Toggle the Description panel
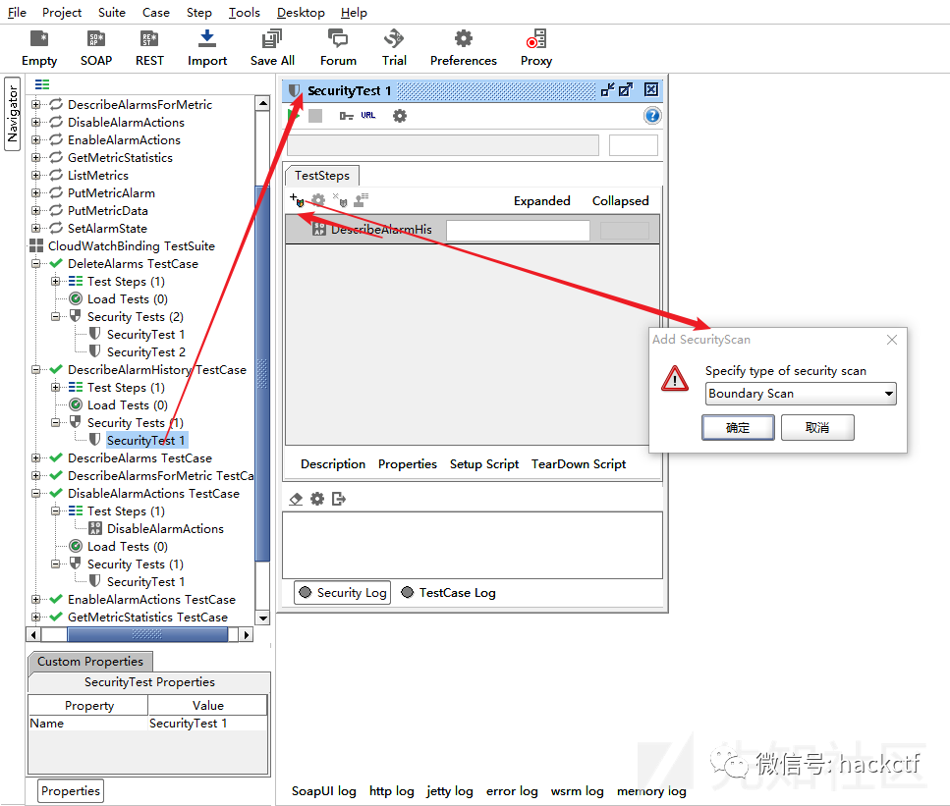This screenshot has height=806, width=950. pos(333,463)
